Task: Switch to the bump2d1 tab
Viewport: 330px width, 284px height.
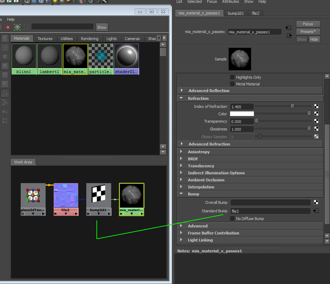Action: (x=236, y=13)
